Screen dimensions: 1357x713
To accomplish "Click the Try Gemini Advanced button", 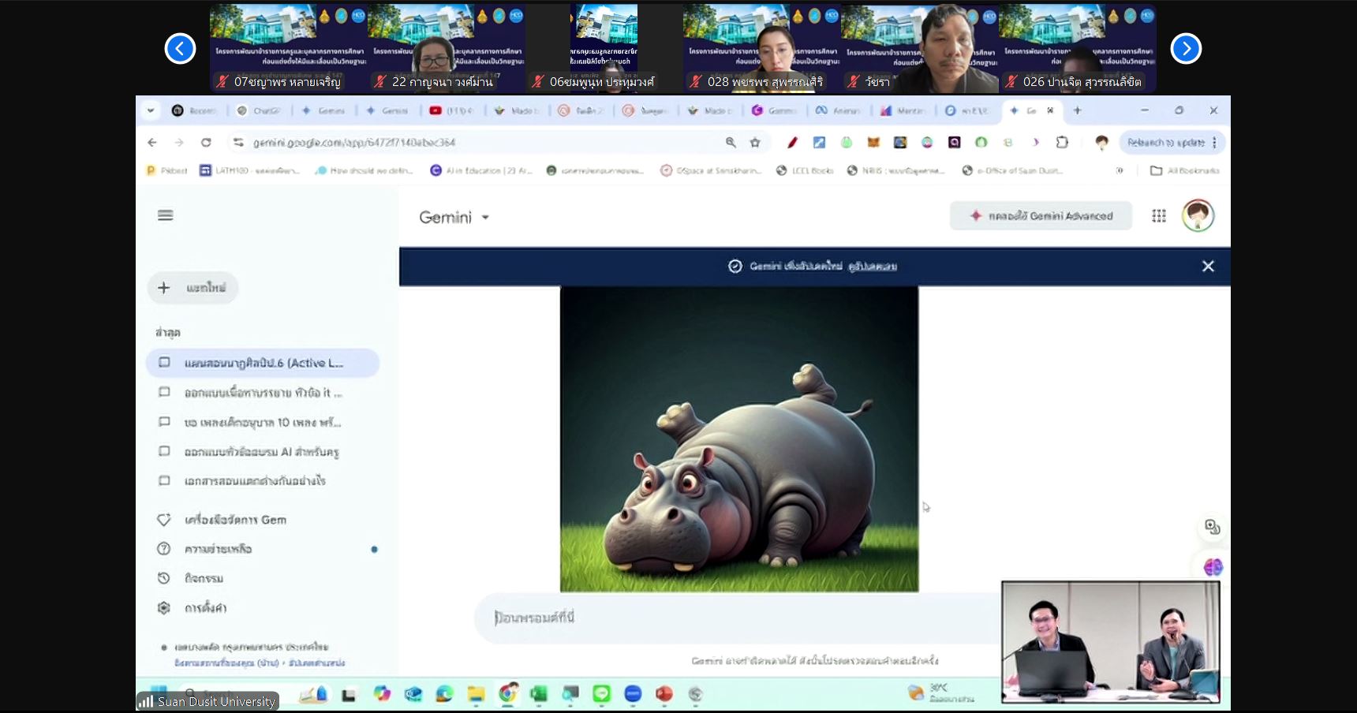I will click(1041, 216).
